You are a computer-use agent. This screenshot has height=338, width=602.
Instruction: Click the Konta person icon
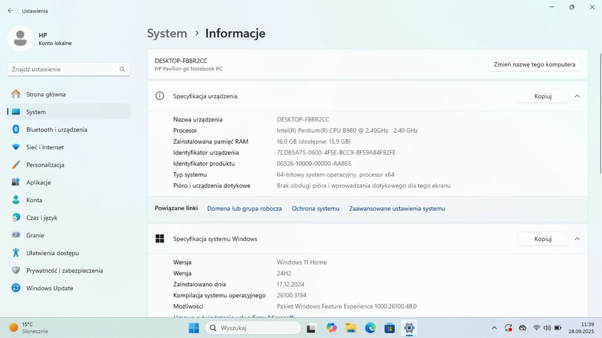pyautogui.click(x=16, y=200)
